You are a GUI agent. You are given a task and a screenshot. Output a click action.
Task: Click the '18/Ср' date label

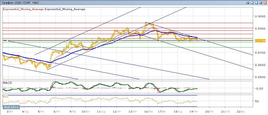coord(178,112)
